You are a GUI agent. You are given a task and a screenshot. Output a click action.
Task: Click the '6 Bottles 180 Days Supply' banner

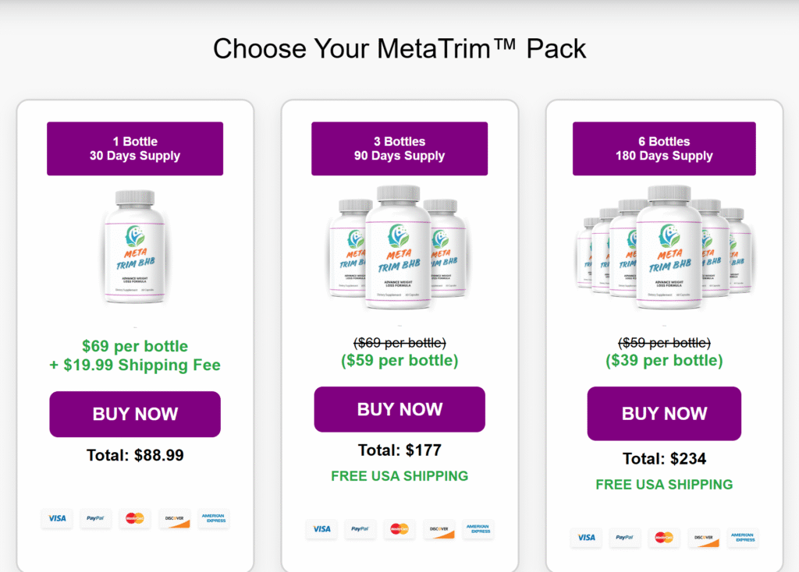click(x=664, y=149)
